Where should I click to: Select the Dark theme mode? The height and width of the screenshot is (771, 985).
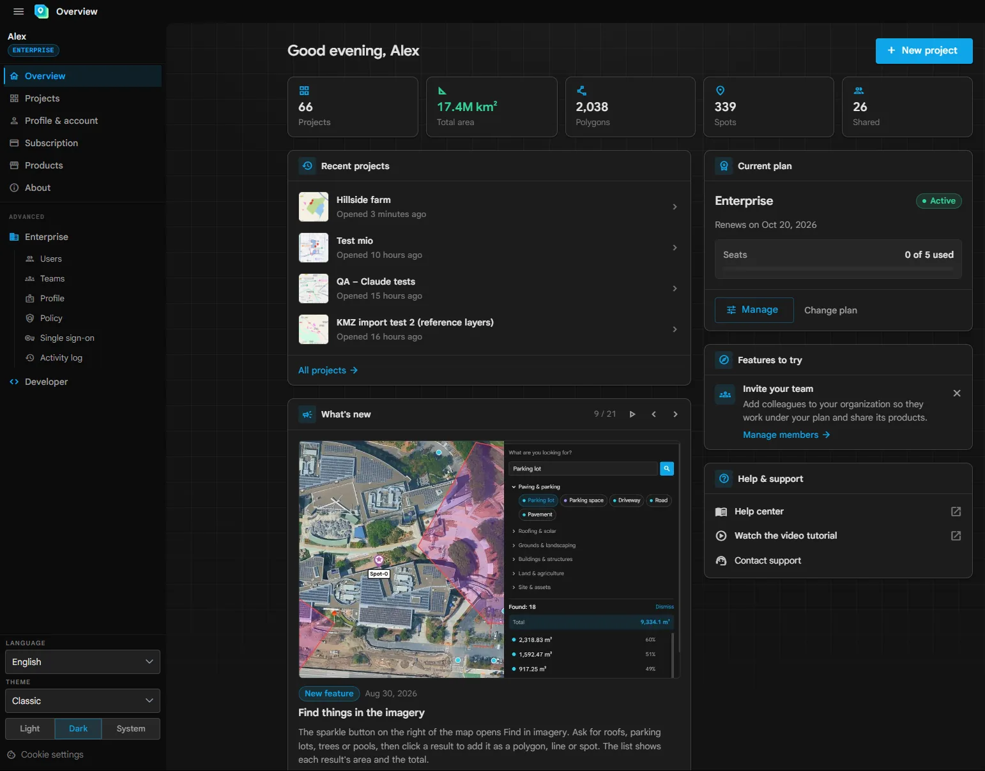pos(79,729)
